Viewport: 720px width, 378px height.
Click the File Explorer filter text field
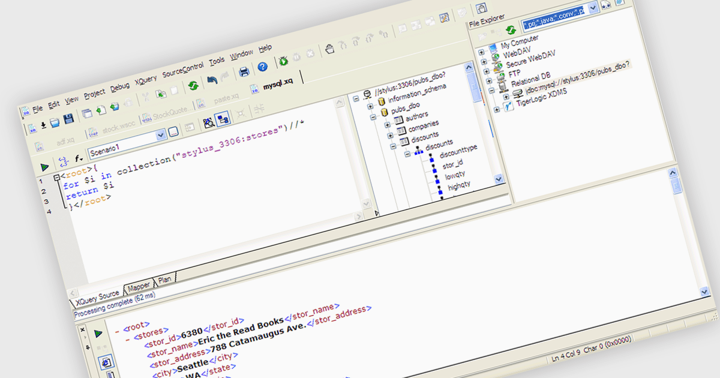554,19
